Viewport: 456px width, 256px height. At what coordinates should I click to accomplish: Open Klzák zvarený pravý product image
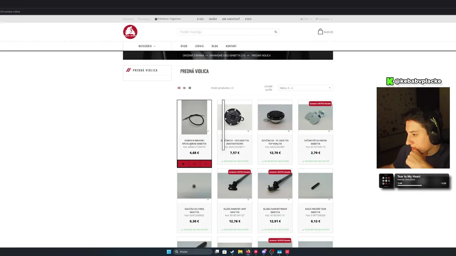(275, 186)
